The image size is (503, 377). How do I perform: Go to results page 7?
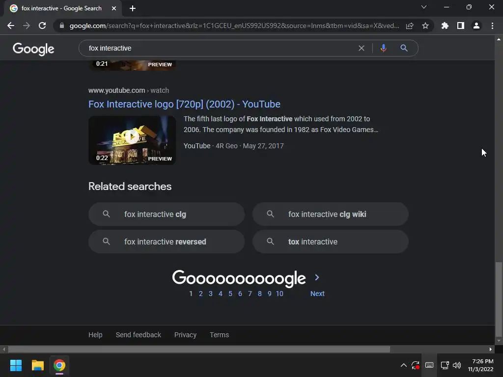click(250, 294)
